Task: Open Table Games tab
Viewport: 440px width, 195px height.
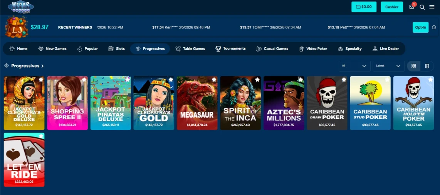Action: point(190,49)
